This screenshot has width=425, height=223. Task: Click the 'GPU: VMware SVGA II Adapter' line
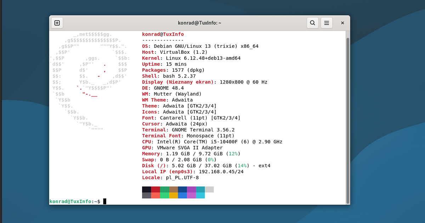(182, 148)
